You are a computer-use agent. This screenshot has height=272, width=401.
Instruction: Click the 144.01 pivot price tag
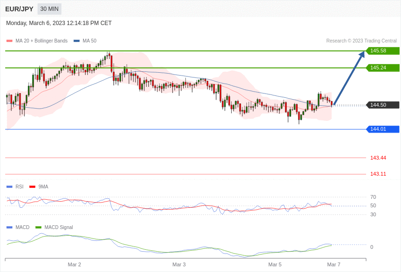(383, 129)
